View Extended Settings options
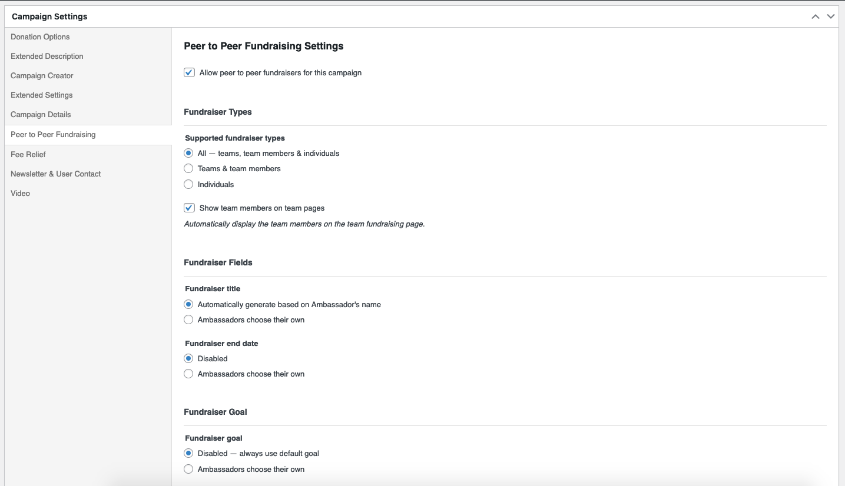Image resolution: width=845 pixels, height=486 pixels. pyautogui.click(x=41, y=95)
